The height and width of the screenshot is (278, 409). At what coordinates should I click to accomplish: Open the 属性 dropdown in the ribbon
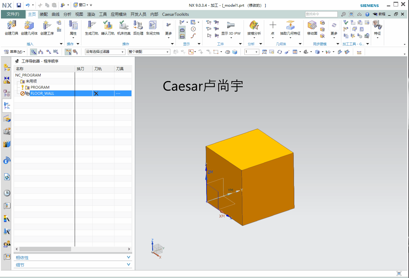click(73, 29)
